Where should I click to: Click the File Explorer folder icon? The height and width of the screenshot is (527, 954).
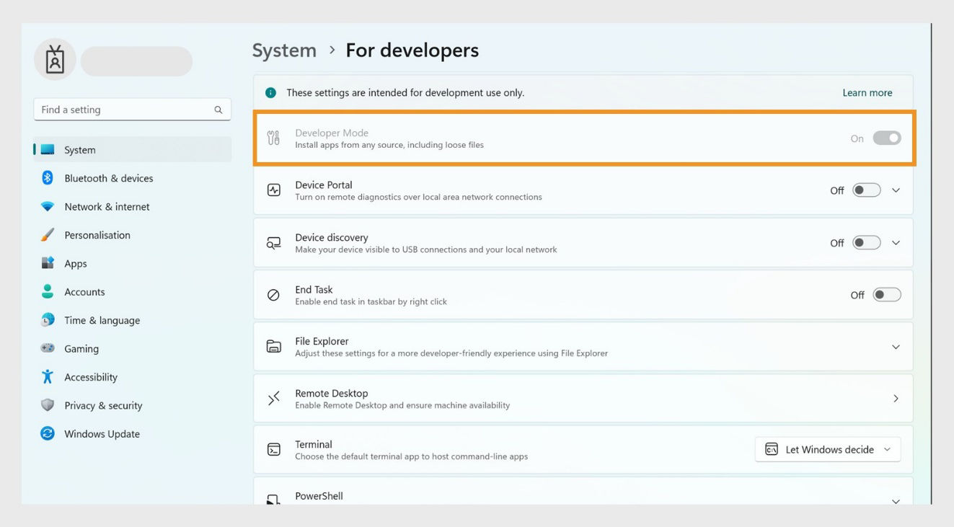point(274,347)
